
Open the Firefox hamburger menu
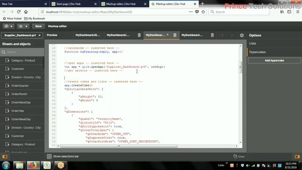click(x=298, y=12)
